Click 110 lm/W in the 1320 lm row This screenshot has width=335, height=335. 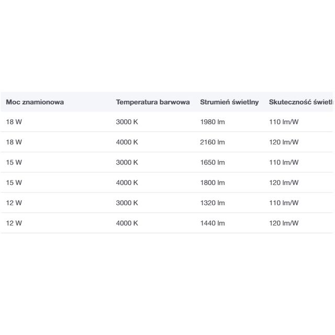pos(284,203)
